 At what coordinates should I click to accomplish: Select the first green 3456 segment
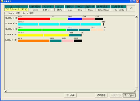tap(30, 30)
